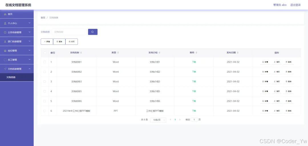
Task: Sort by the 发布日期 column arrows
Action: click(238, 53)
